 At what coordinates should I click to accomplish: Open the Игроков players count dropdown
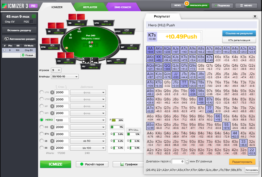click(x=56, y=70)
